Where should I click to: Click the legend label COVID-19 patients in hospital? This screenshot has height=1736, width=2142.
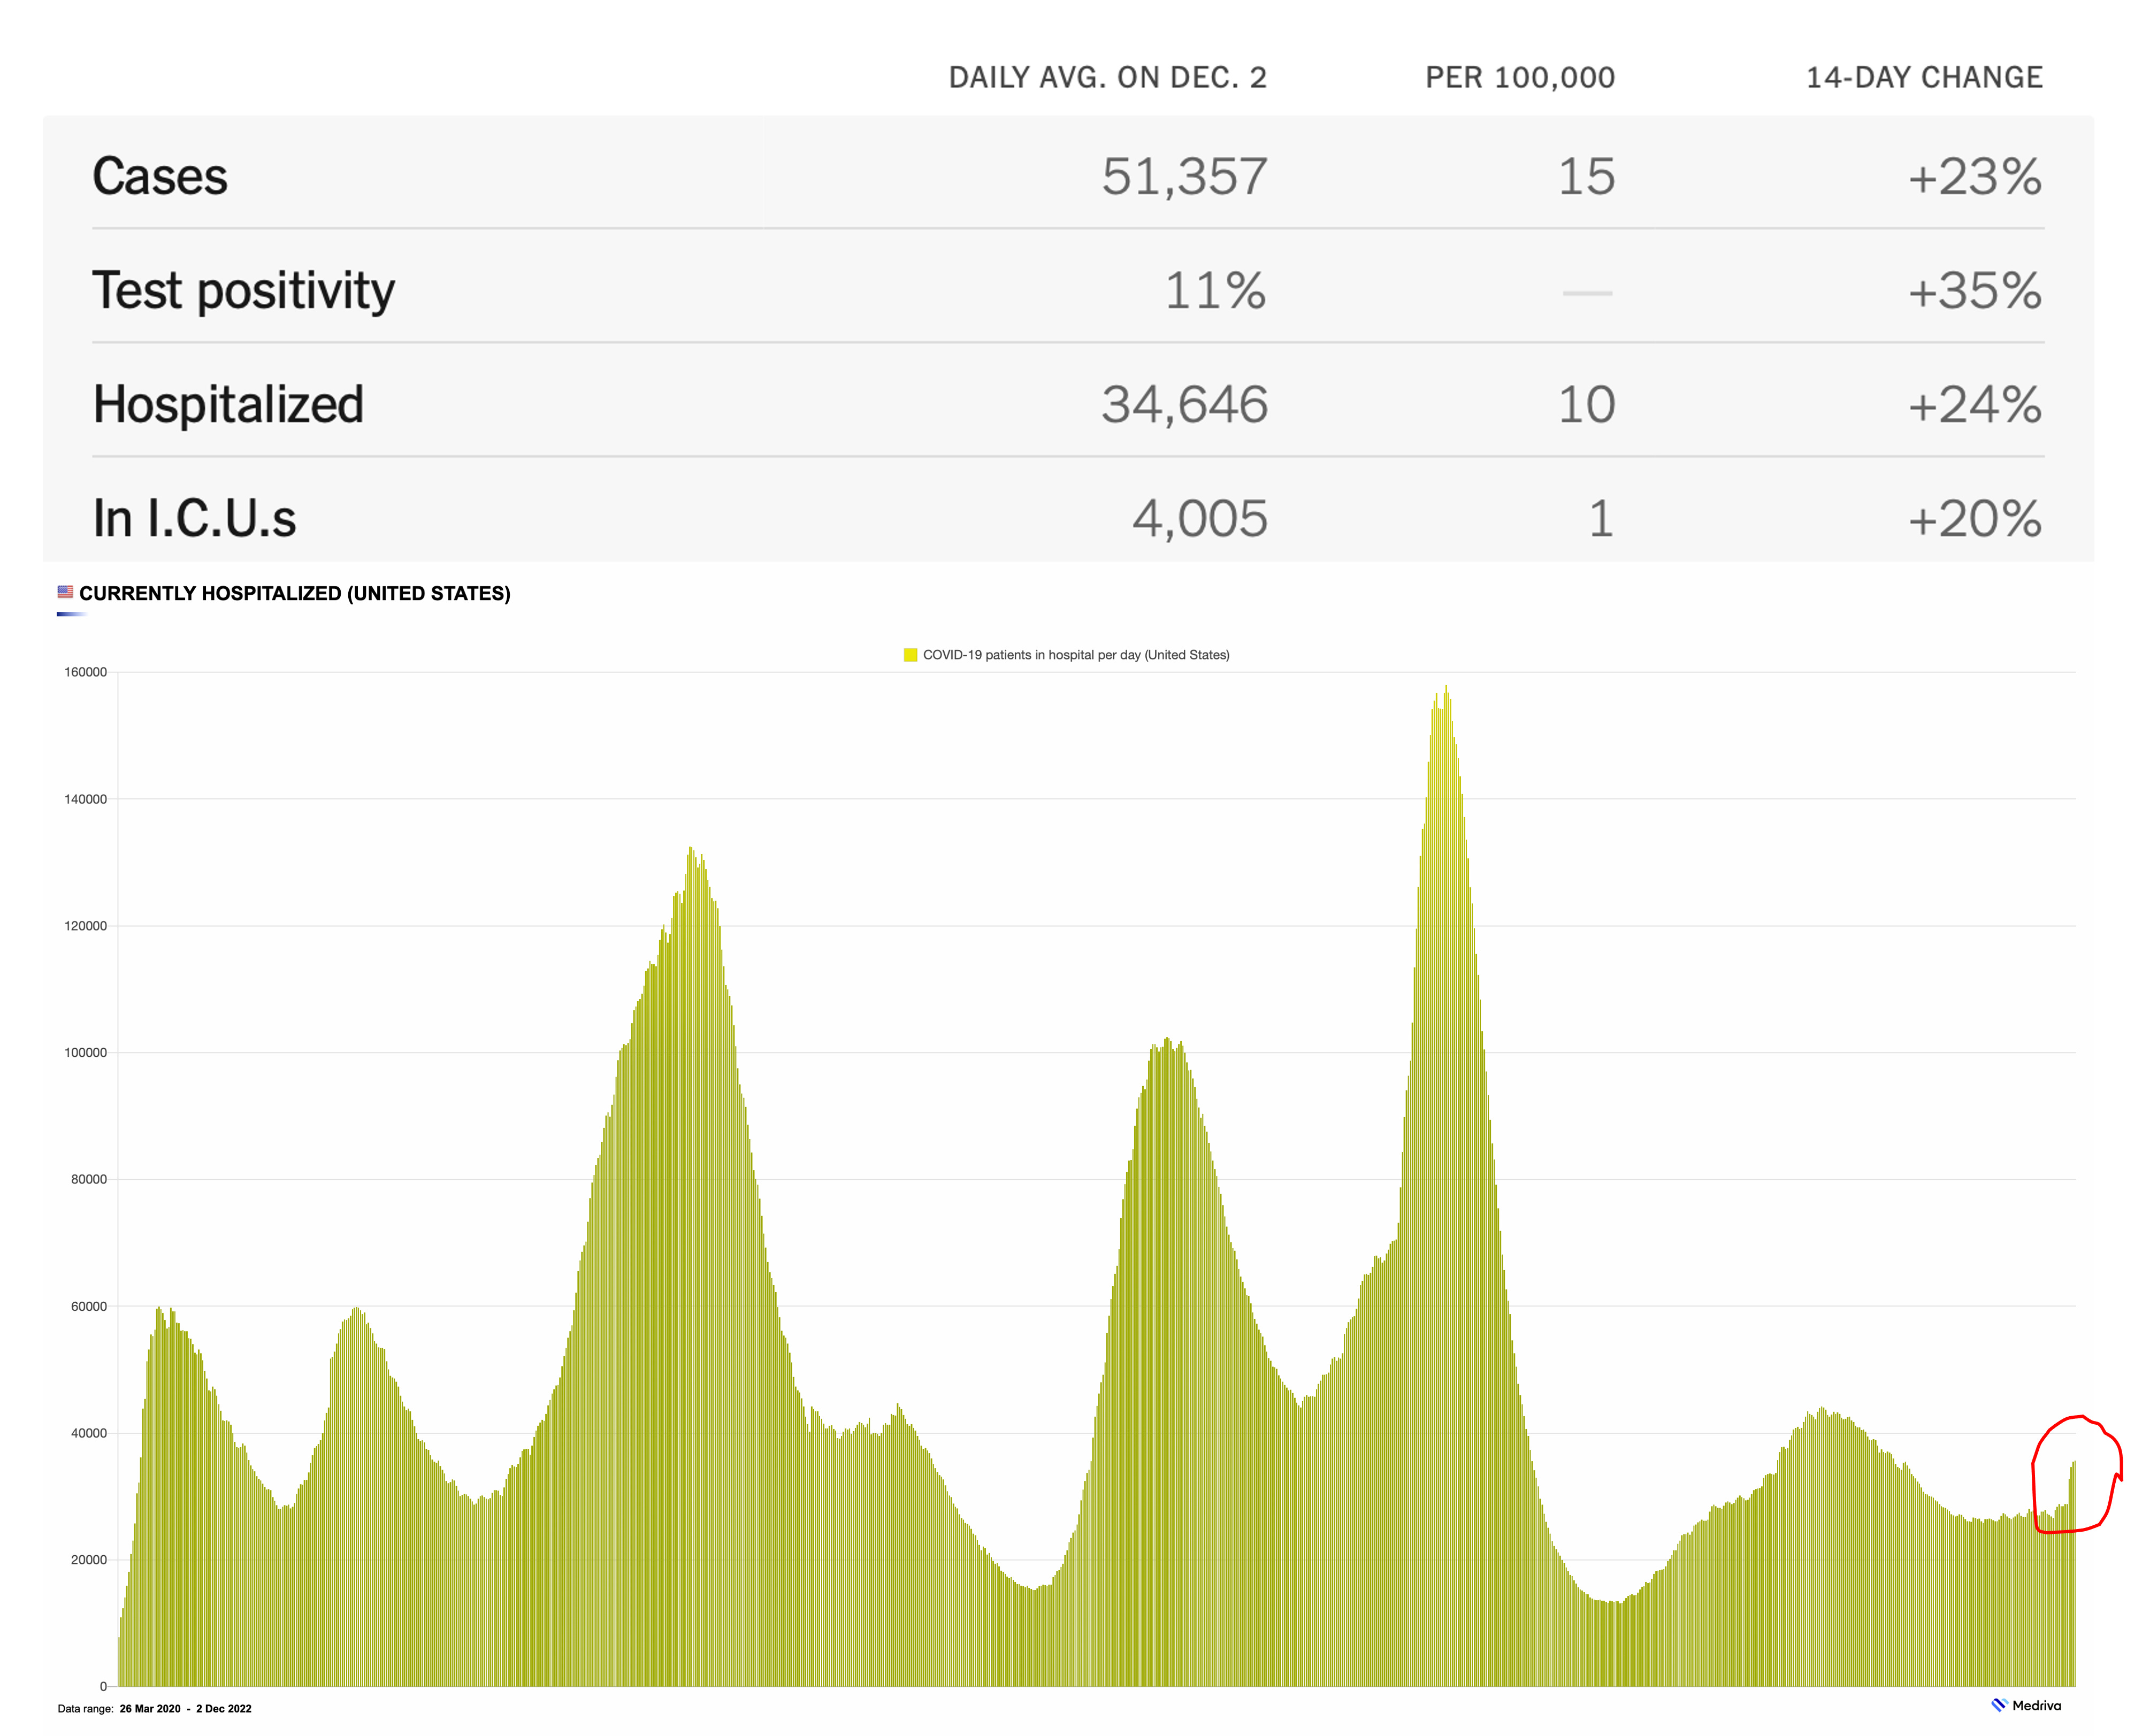click(x=1075, y=655)
